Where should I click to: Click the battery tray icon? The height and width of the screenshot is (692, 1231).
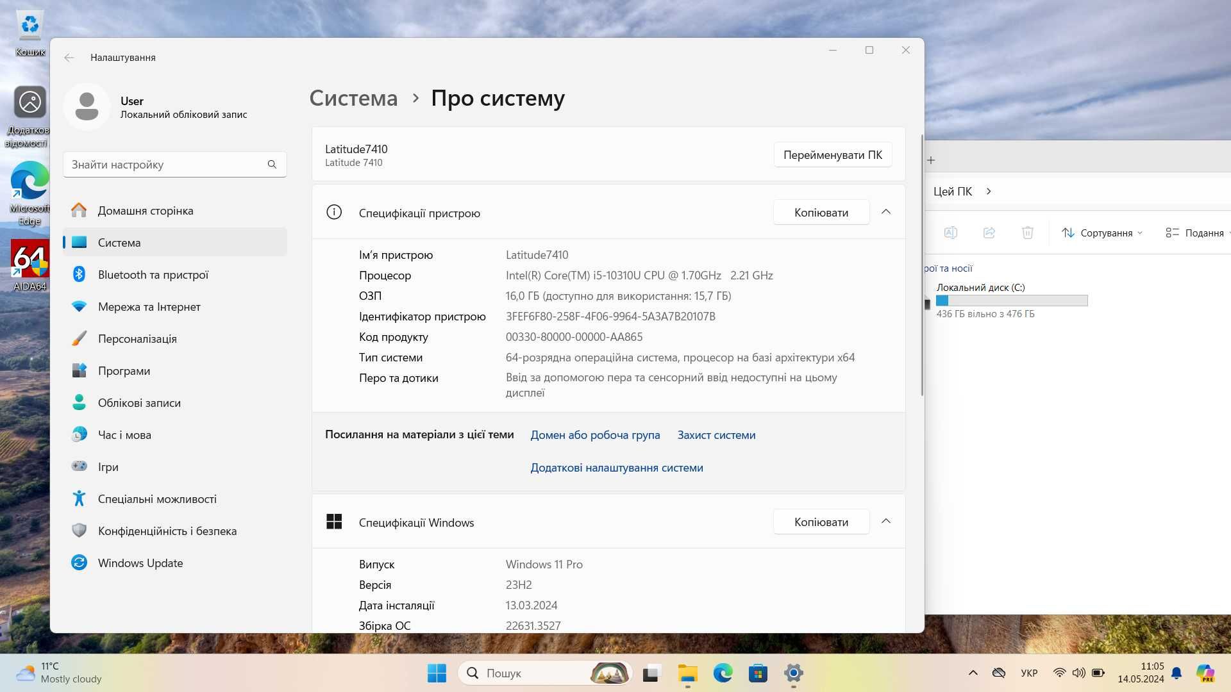tap(1098, 673)
